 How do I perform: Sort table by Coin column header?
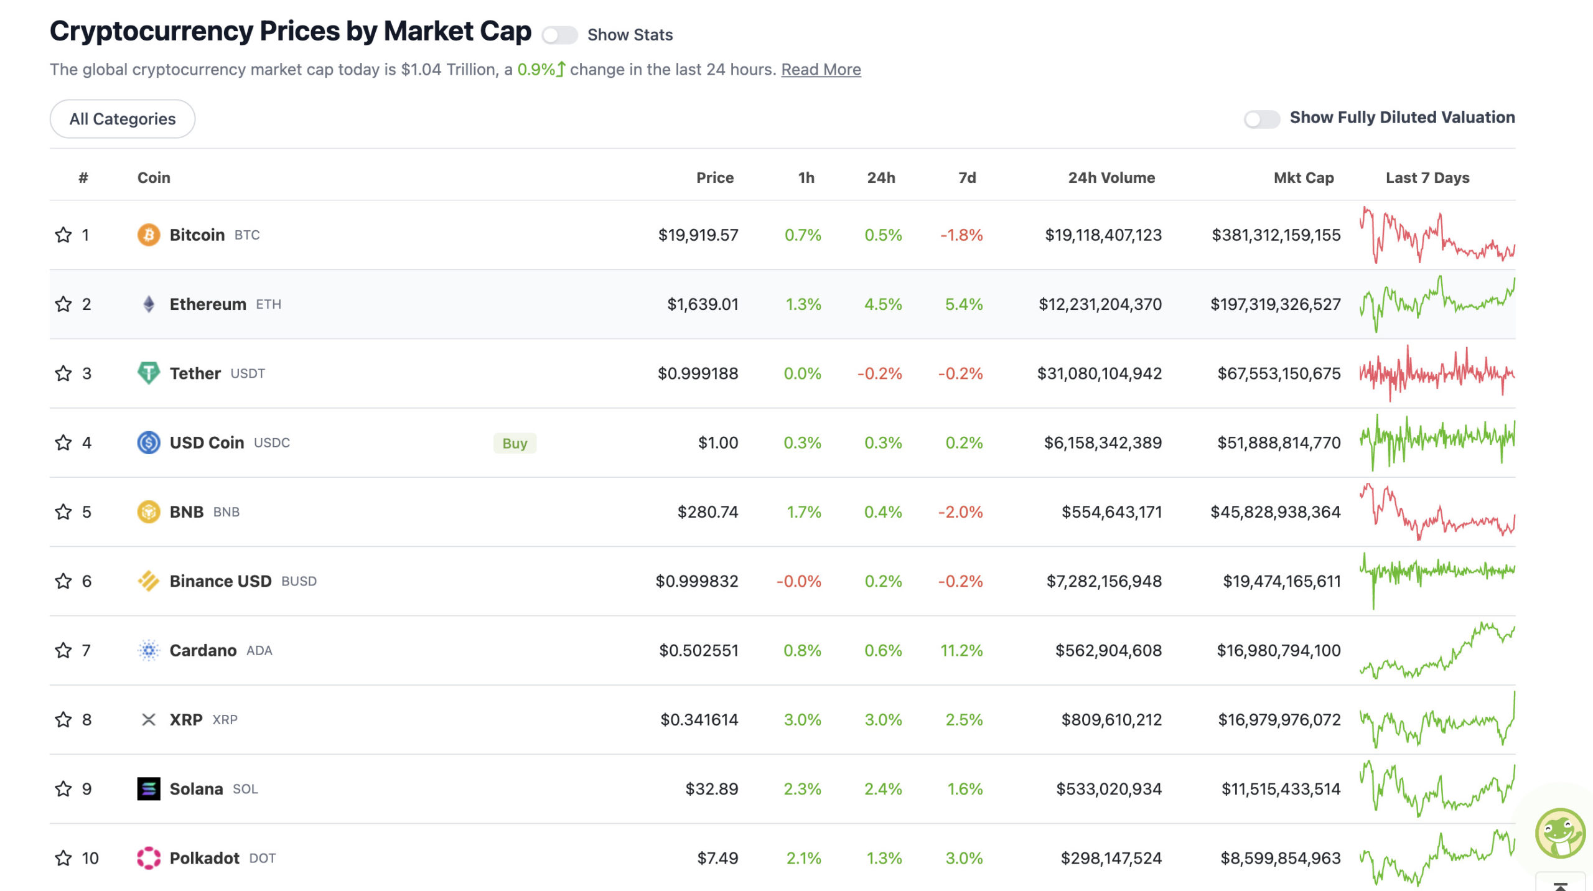pos(154,177)
